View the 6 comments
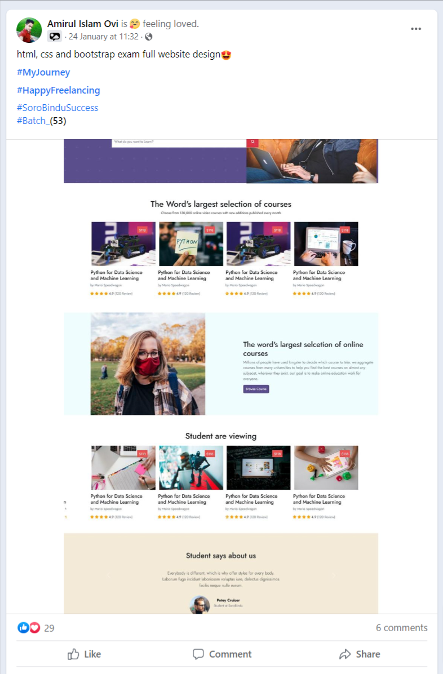This screenshot has width=443, height=674. [x=402, y=628]
